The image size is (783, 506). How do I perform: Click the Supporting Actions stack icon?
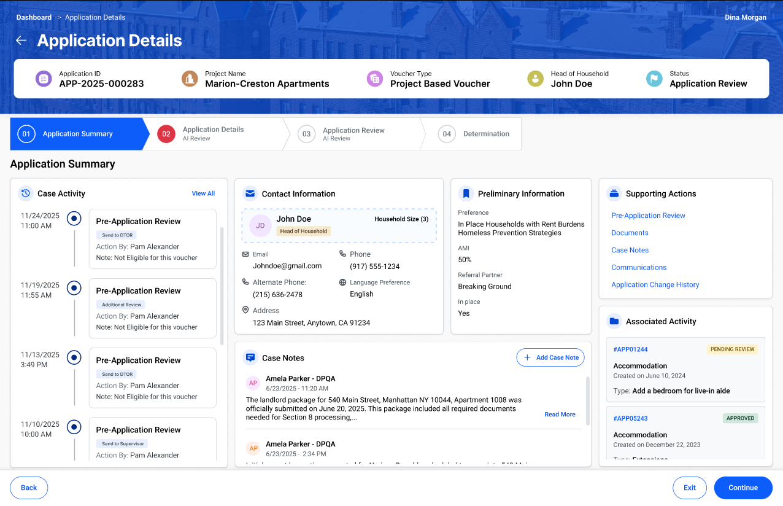click(x=614, y=193)
